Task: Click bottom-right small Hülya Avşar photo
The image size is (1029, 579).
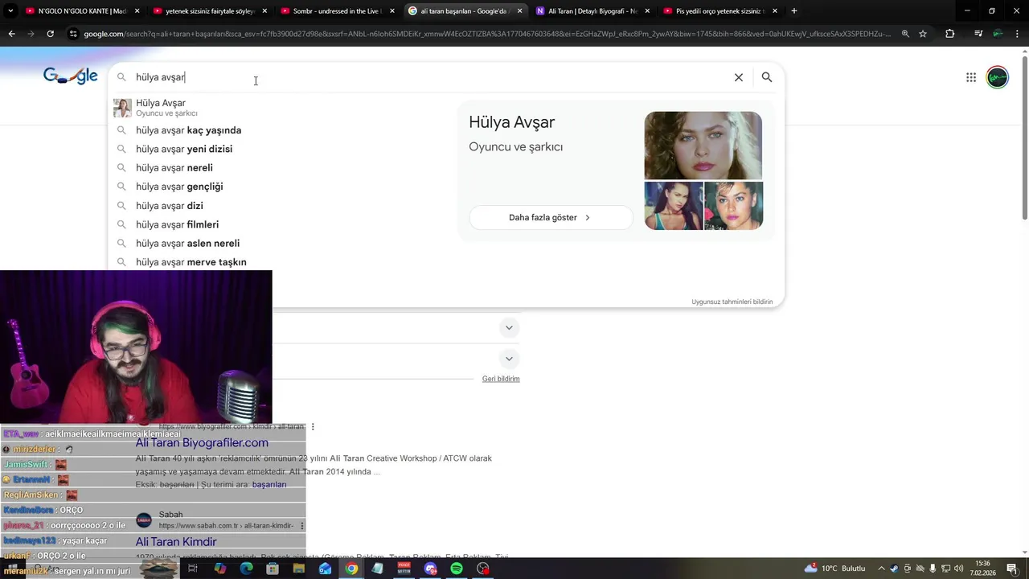Action: (x=733, y=206)
